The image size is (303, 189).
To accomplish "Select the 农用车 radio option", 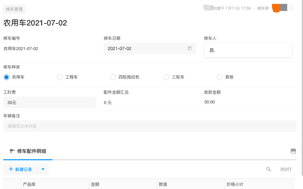I will 6,77.
